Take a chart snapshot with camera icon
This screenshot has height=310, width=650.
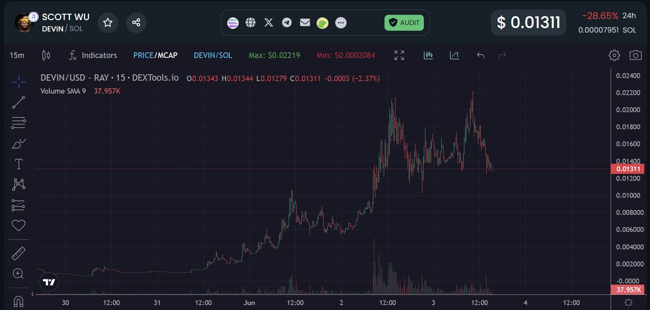coord(635,55)
